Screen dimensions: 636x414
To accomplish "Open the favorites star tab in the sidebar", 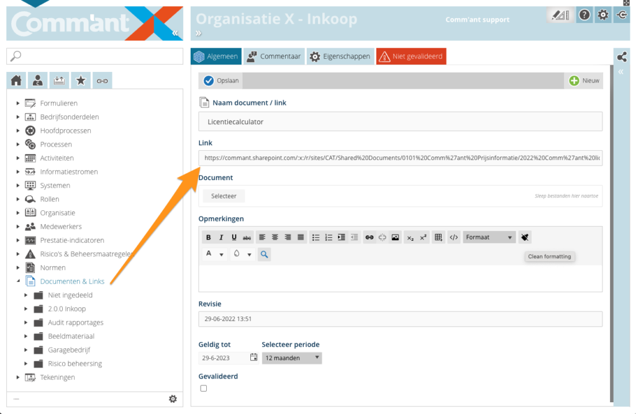I will pos(80,80).
